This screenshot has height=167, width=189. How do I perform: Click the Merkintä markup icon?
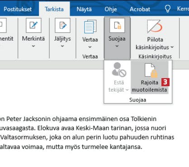click(x=33, y=25)
